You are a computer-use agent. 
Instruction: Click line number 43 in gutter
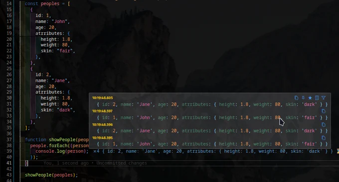(x=9, y=175)
